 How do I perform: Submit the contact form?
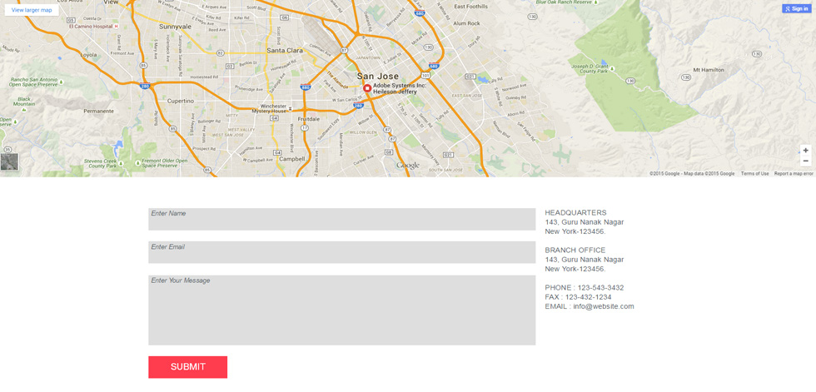point(188,367)
